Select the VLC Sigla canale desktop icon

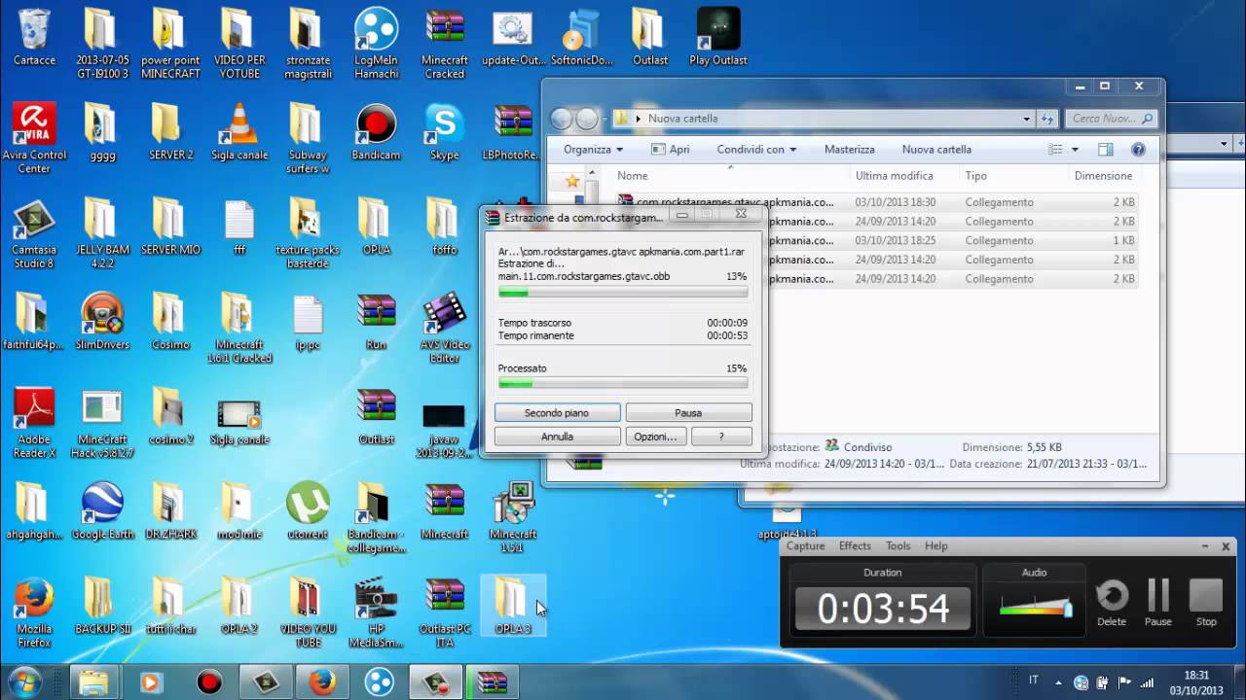pos(239,132)
